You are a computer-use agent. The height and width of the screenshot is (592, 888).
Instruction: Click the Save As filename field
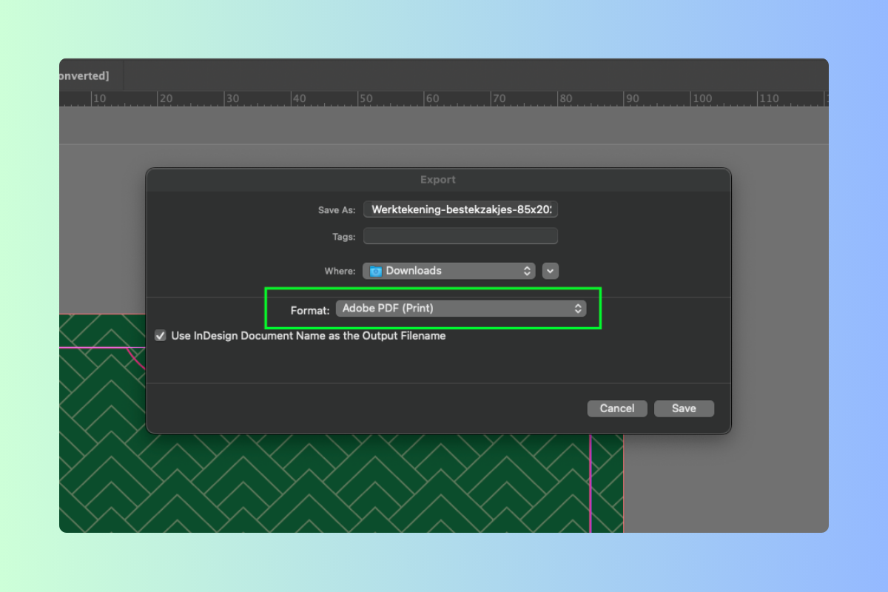tap(460, 209)
